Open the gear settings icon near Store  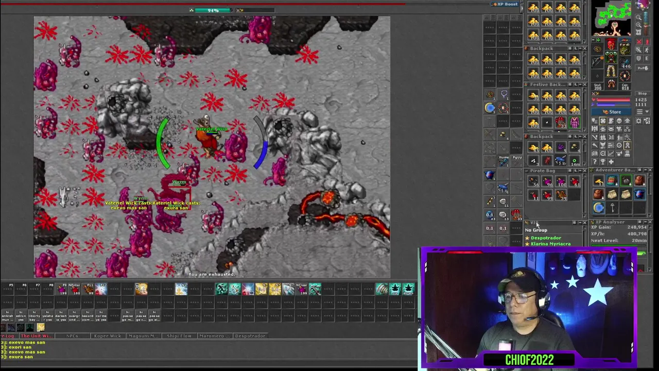[638, 121]
